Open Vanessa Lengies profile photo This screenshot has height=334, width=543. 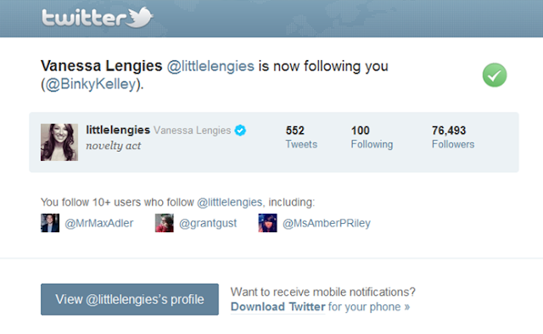pos(59,142)
